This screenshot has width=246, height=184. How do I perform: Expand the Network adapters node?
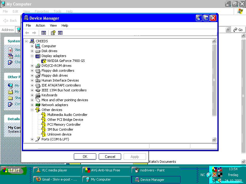(x=32, y=105)
